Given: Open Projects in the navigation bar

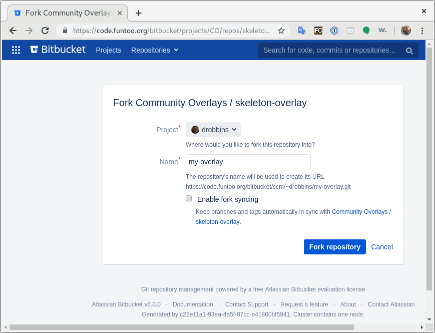Looking at the screenshot, I should point(109,50).
